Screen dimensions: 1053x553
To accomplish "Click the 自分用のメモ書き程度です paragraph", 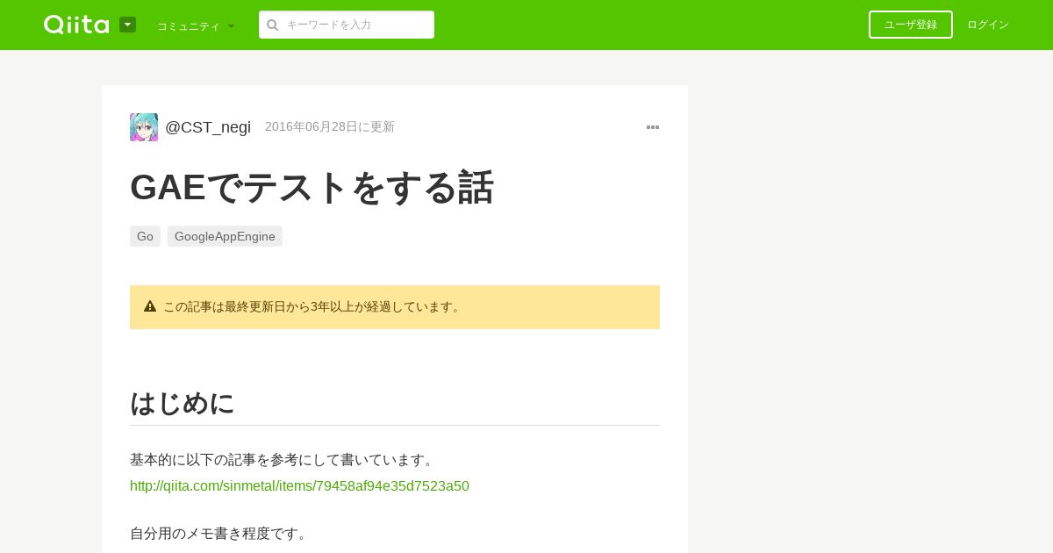I will pos(220,534).
